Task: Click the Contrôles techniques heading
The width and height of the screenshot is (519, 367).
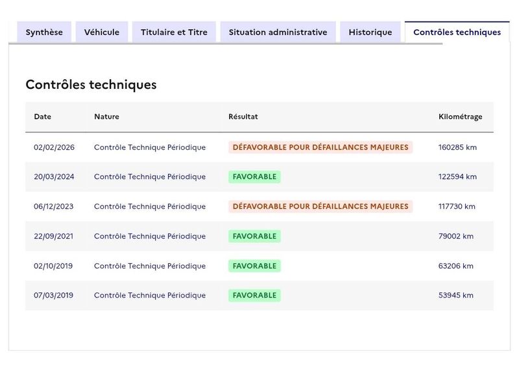Action: point(91,84)
